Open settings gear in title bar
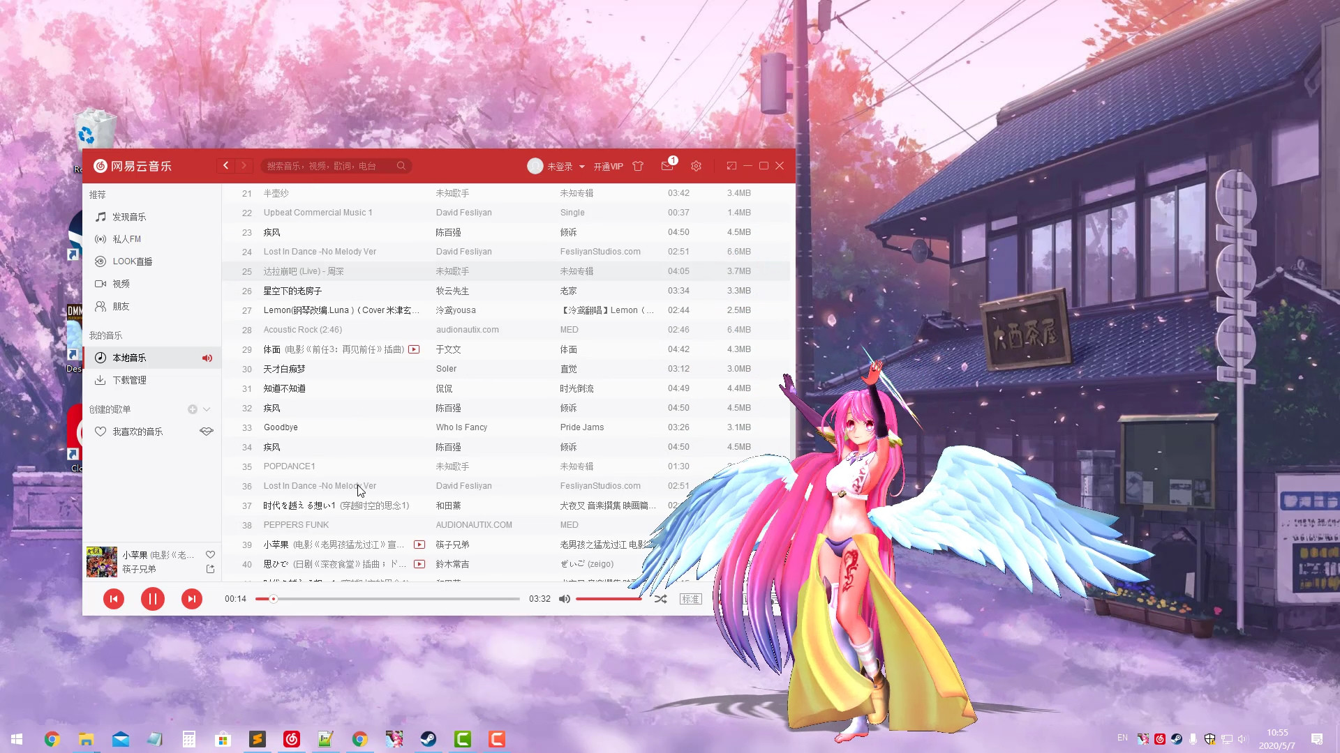 point(696,166)
